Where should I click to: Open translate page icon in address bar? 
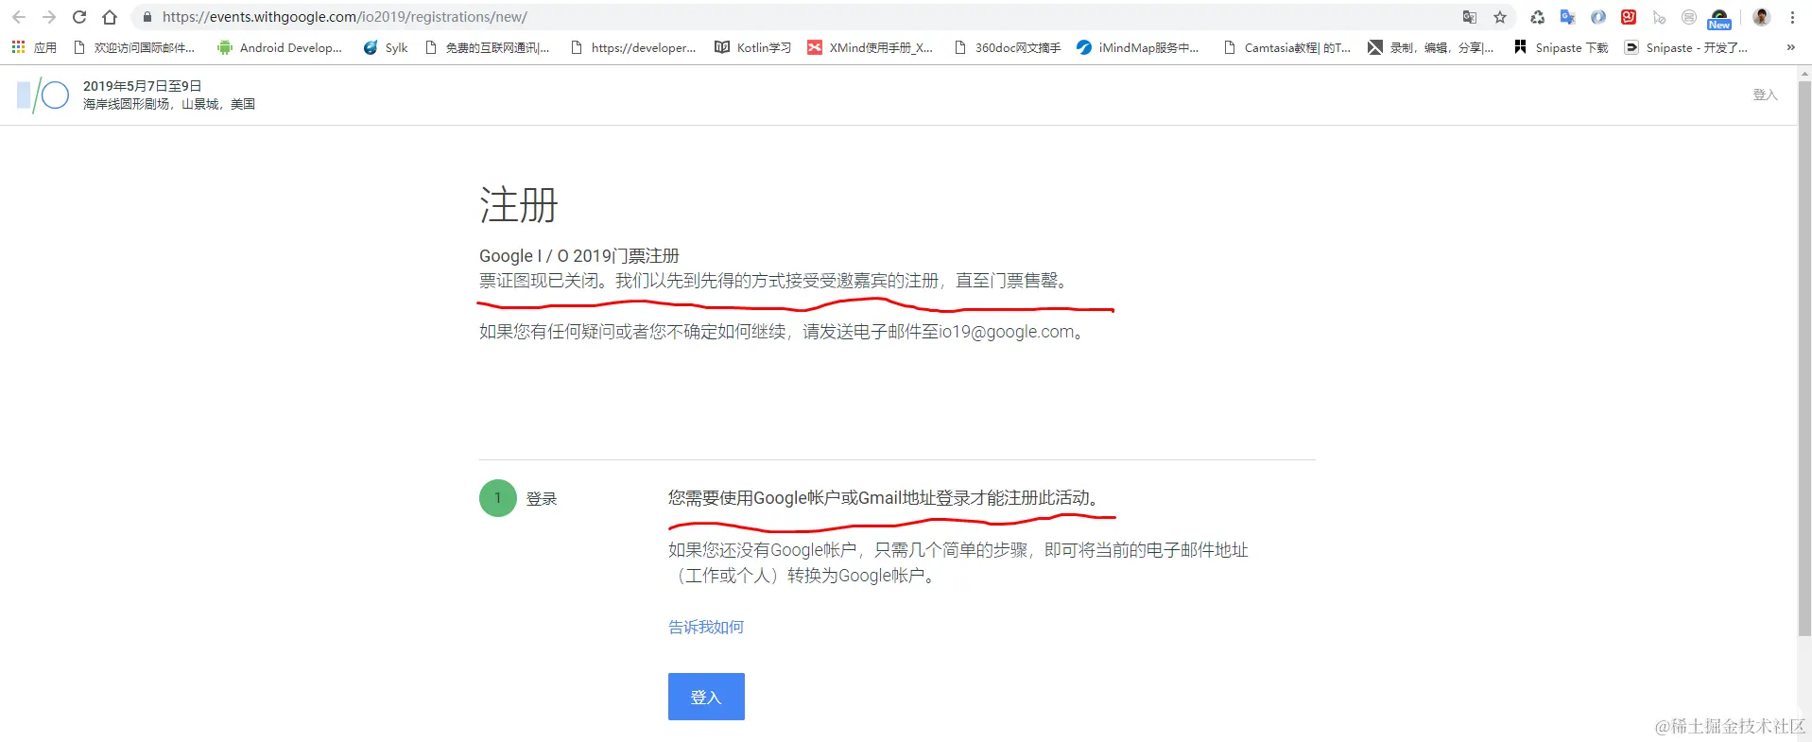click(x=1469, y=17)
